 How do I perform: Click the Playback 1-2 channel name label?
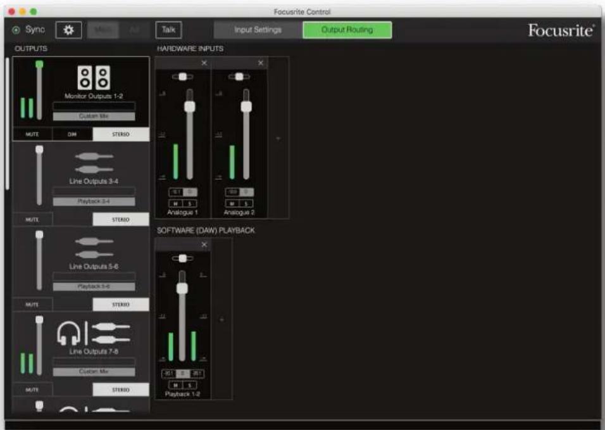point(182,394)
